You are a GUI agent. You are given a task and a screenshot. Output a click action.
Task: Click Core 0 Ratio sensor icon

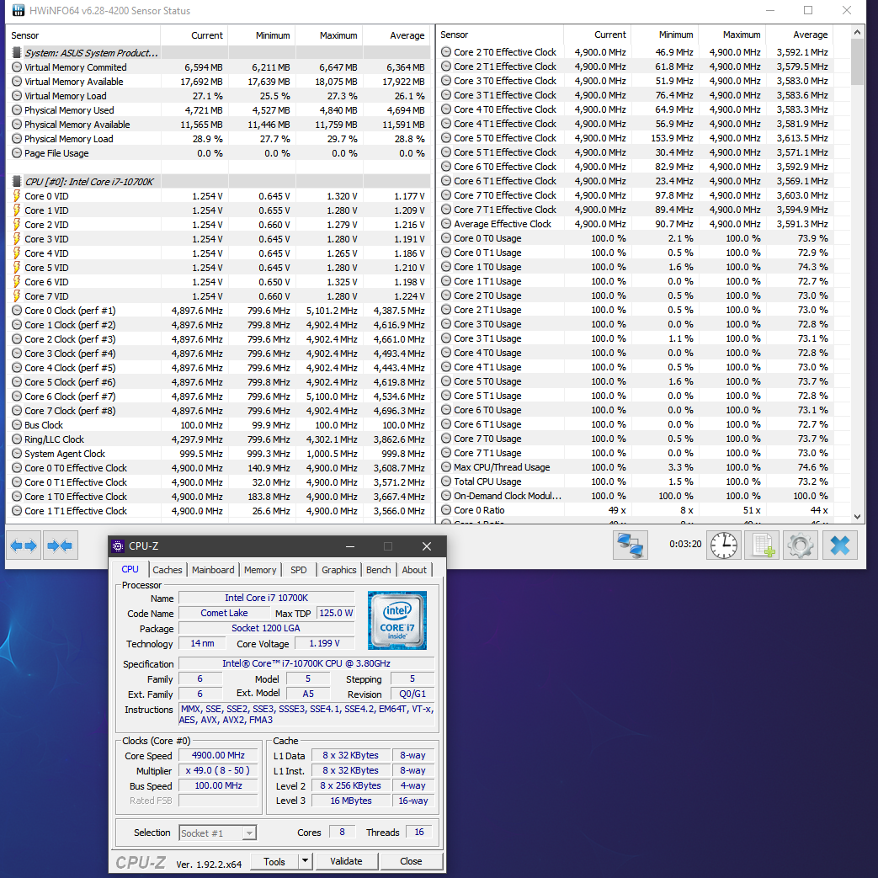(446, 510)
